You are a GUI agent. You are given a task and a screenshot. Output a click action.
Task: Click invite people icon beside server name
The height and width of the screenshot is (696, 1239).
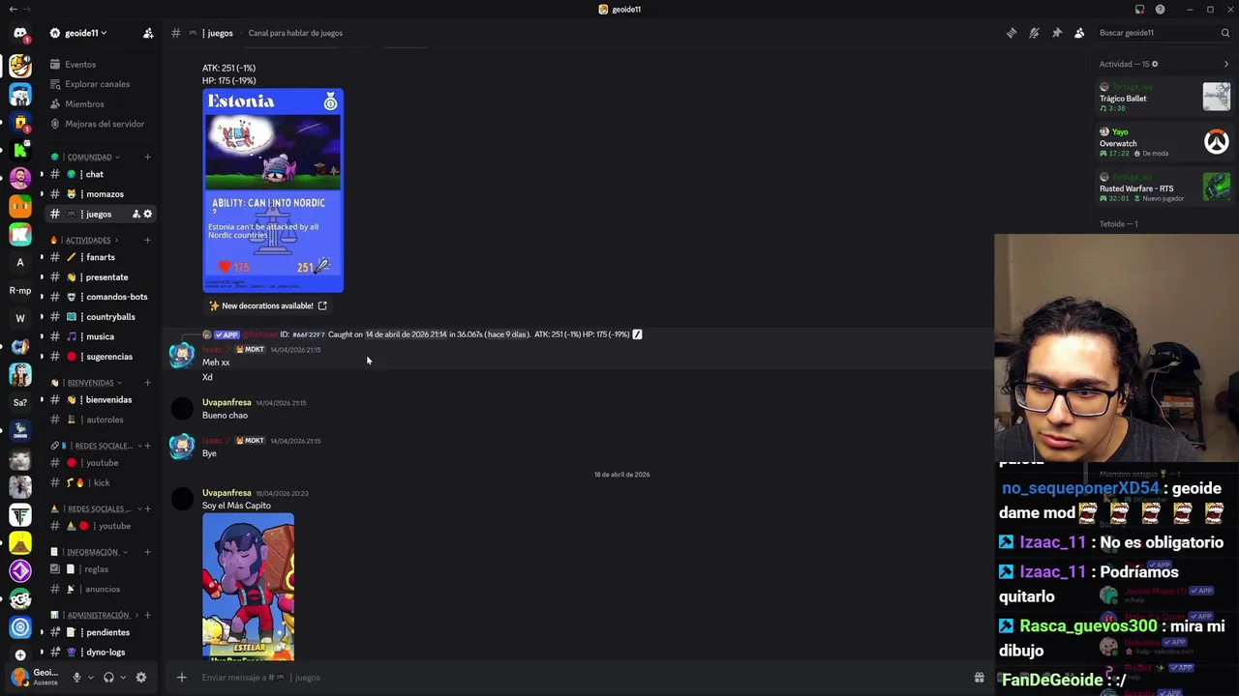point(148,33)
